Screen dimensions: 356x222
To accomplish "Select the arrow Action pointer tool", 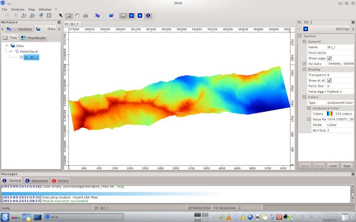I will tap(61, 15).
